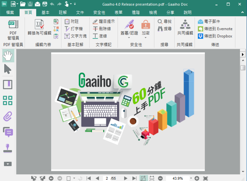Switch to 文件 tab
The width and height of the screenshot is (247, 181).
point(80,13)
